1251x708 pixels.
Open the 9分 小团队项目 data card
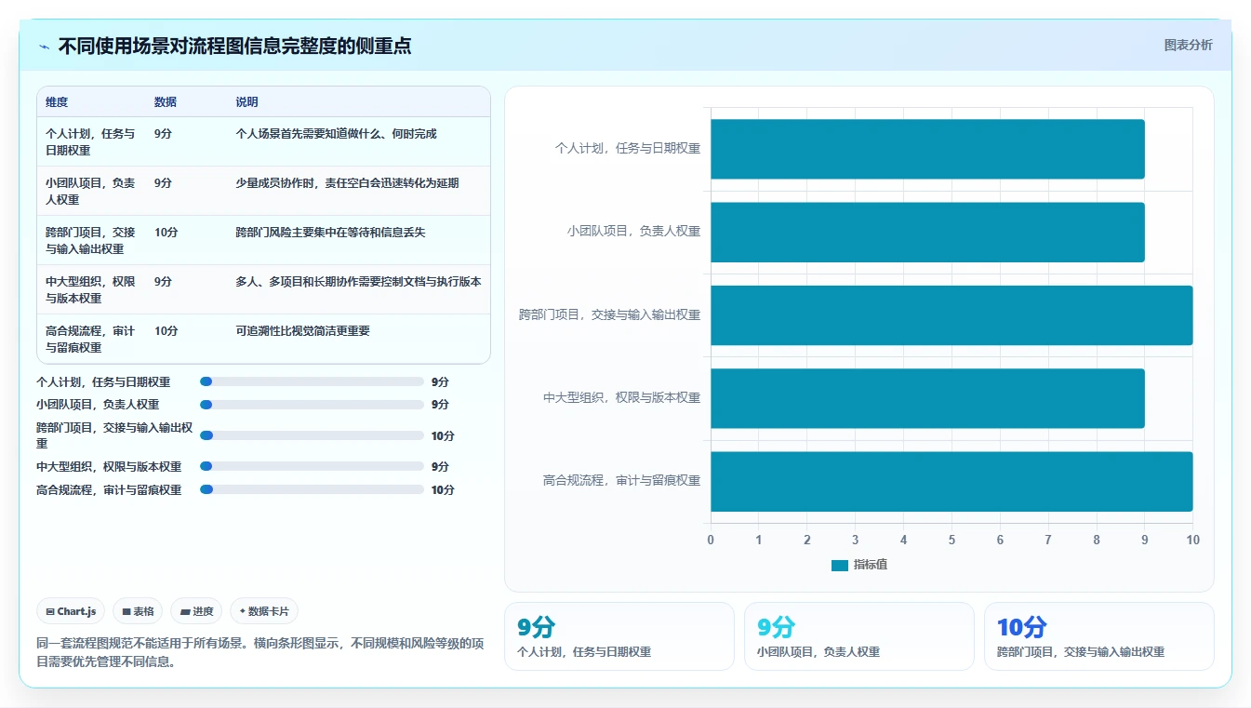859,636
